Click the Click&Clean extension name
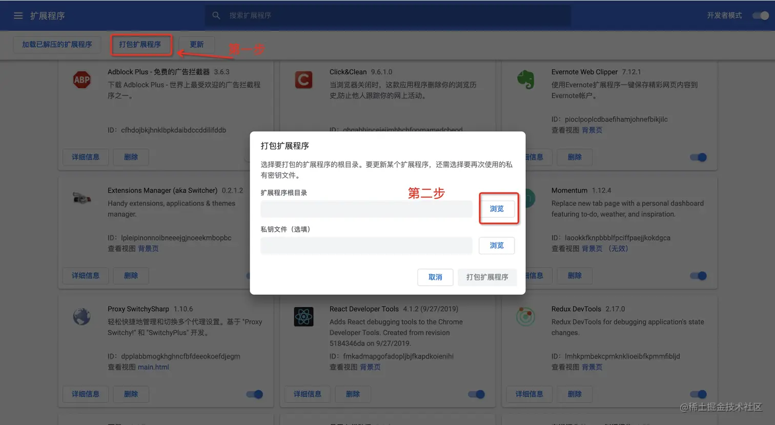The image size is (775, 425). (348, 72)
